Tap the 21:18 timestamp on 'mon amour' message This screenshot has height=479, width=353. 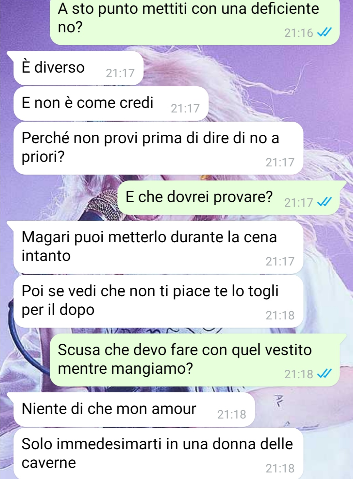[231, 414]
